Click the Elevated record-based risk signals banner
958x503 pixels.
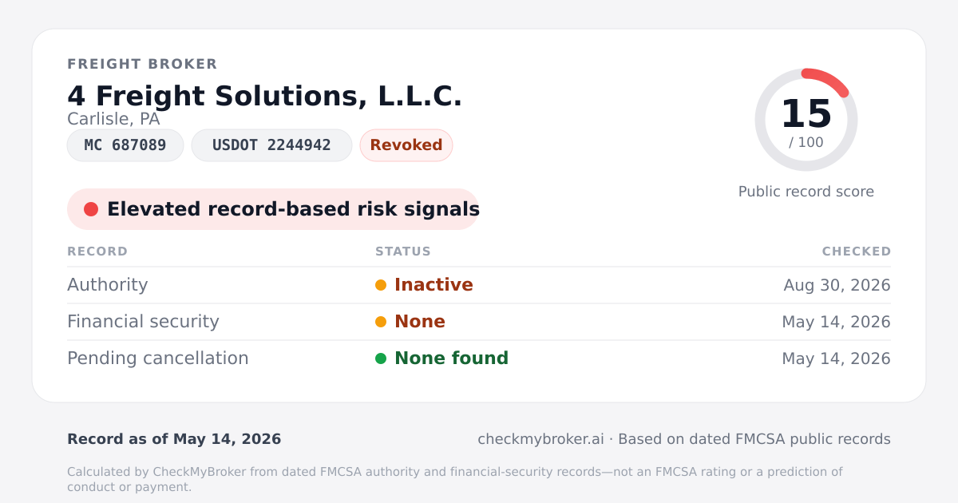(273, 209)
